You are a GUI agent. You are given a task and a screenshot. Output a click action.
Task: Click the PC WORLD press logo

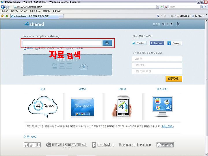(x=32, y=145)
